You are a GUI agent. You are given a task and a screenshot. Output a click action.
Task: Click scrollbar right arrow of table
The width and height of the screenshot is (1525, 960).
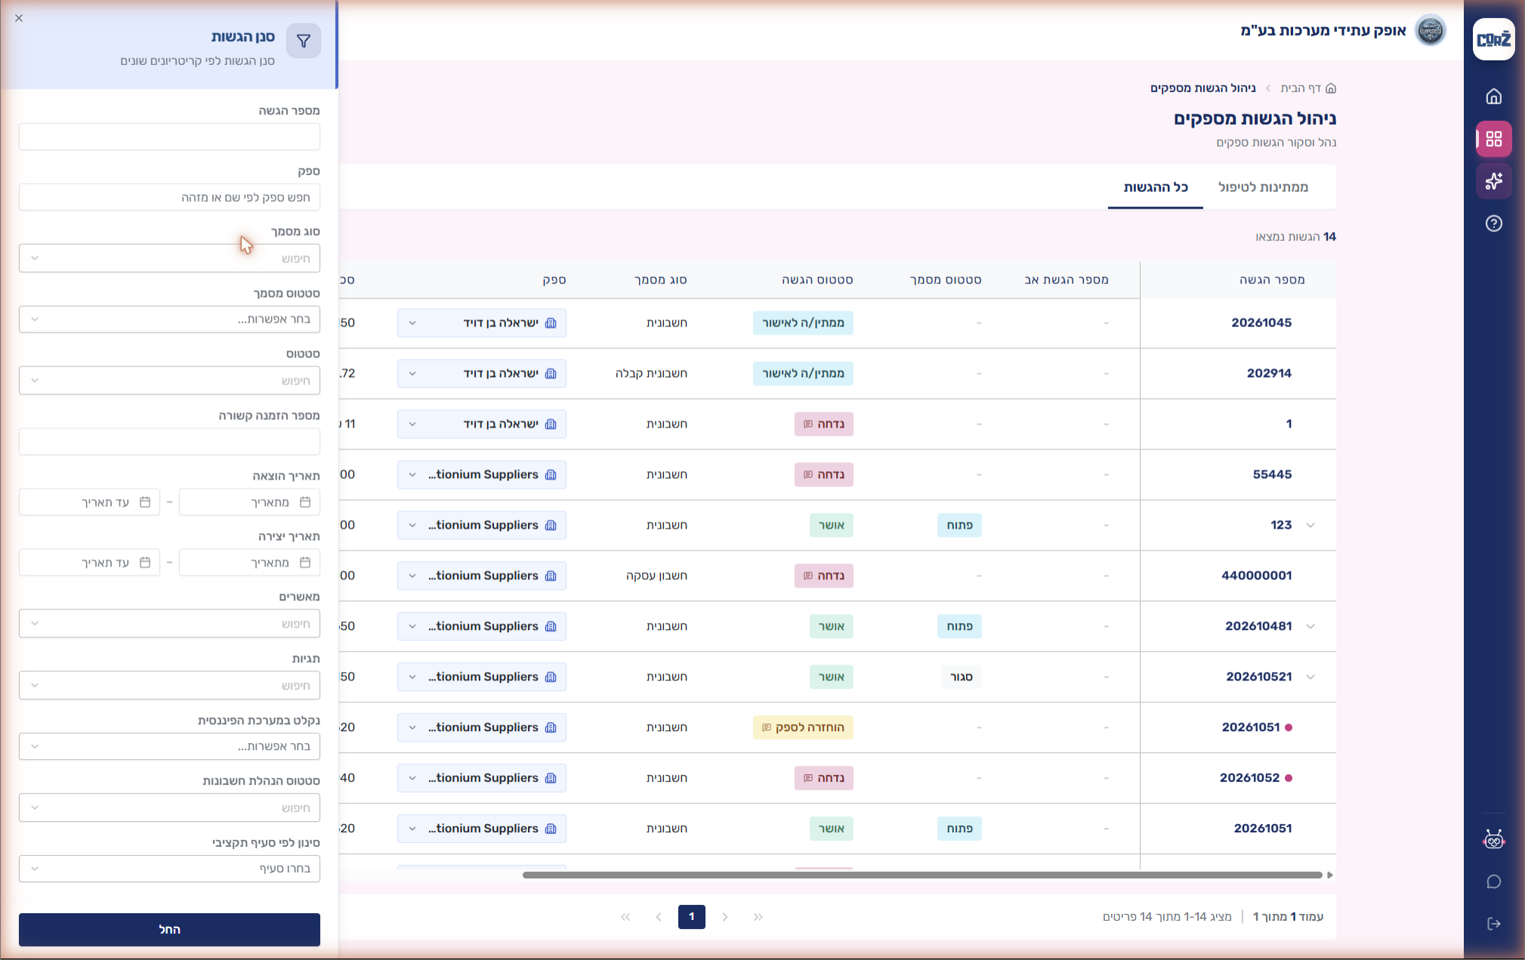[x=1329, y=875]
